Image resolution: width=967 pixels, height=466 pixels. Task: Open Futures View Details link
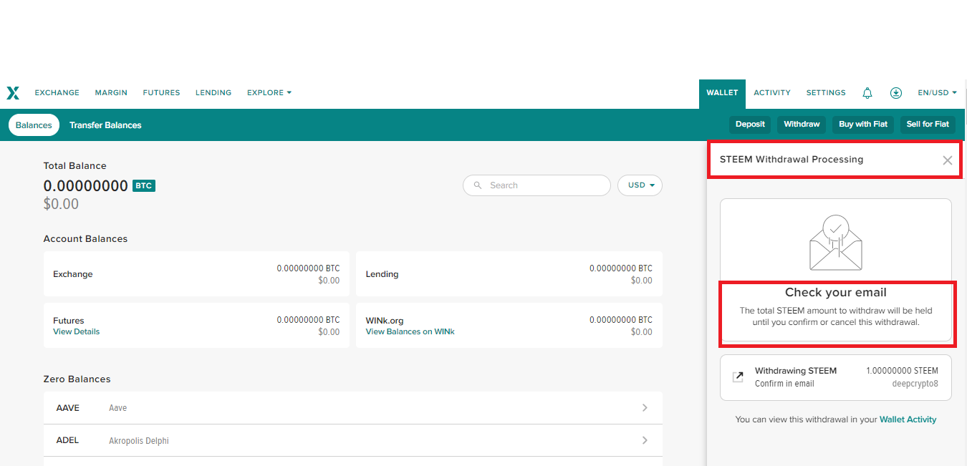point(76,331)
